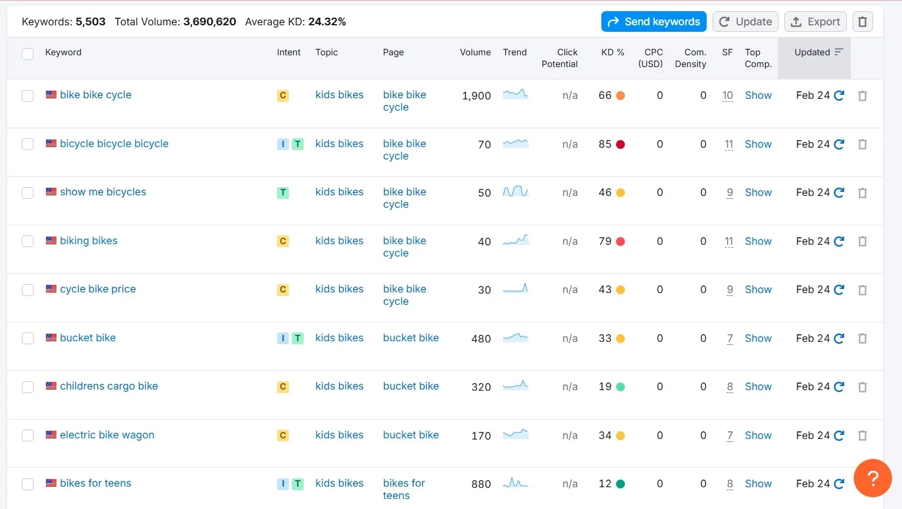Click the Send keywords button
This screenshot has height=509, width=902.
click(653, 22)
